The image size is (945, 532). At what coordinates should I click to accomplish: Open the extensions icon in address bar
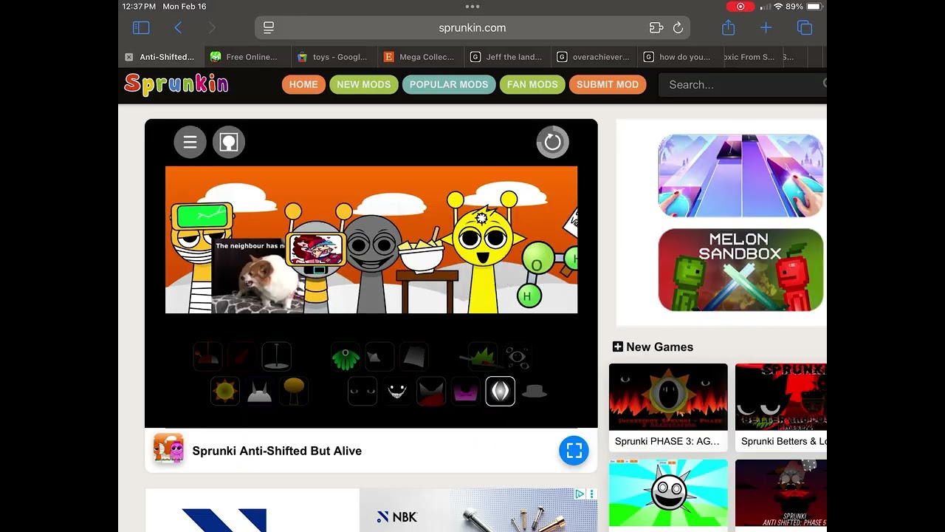[x=656, y=28]
